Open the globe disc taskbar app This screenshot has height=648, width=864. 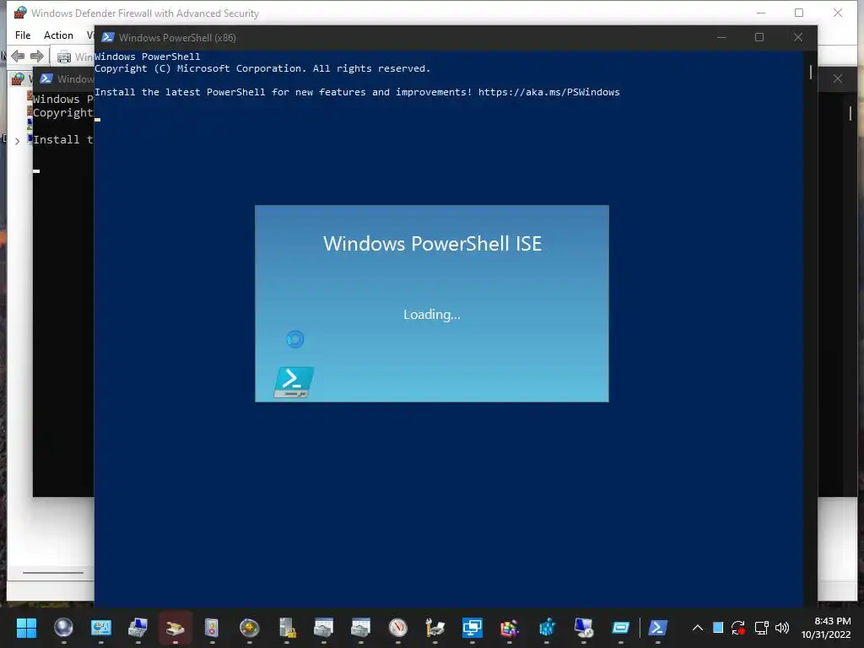(x=249, y=628)
